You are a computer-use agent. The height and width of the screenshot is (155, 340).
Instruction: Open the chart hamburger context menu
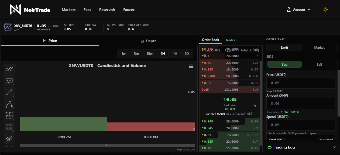(191, 66)
